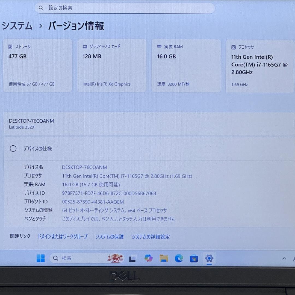The width and height of the screenshot is (295, 295).
Task: Open Microsoft Store from taskbar
Action: (x=194, y=258)
